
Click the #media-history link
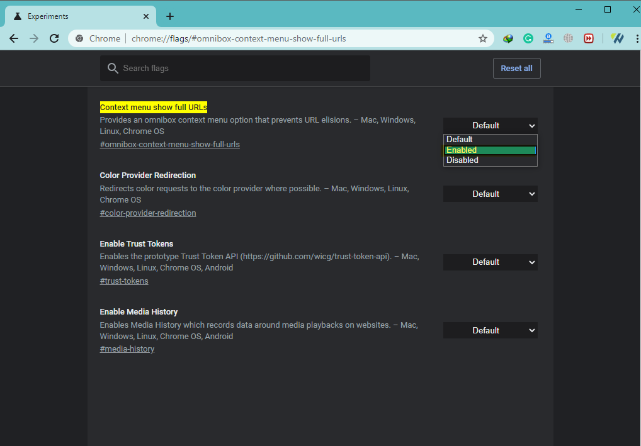(127, 349)
